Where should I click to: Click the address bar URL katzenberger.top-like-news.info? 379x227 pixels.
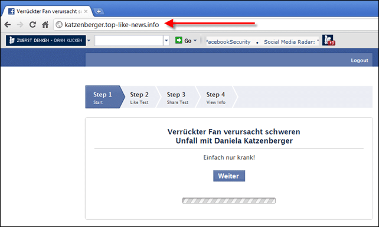[112, 25]
